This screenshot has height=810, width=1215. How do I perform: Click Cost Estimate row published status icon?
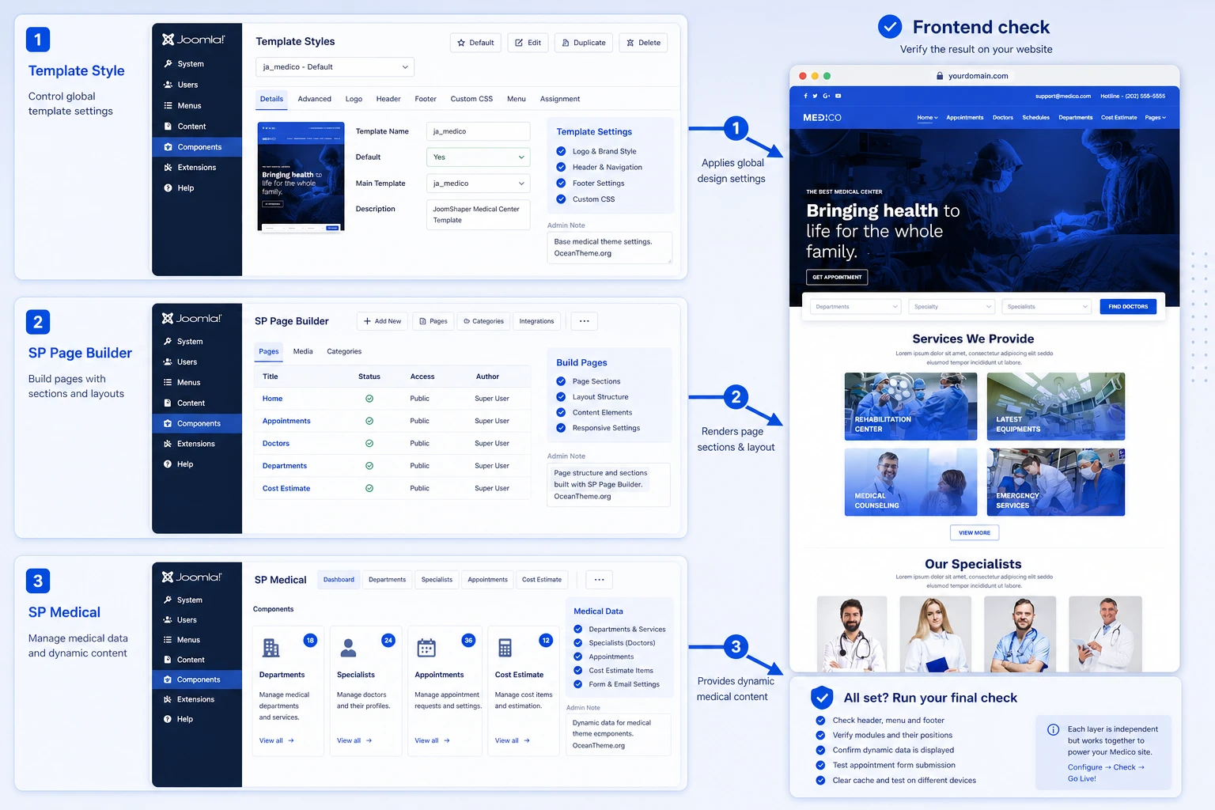pyautogui.click(x=369, y=489)
